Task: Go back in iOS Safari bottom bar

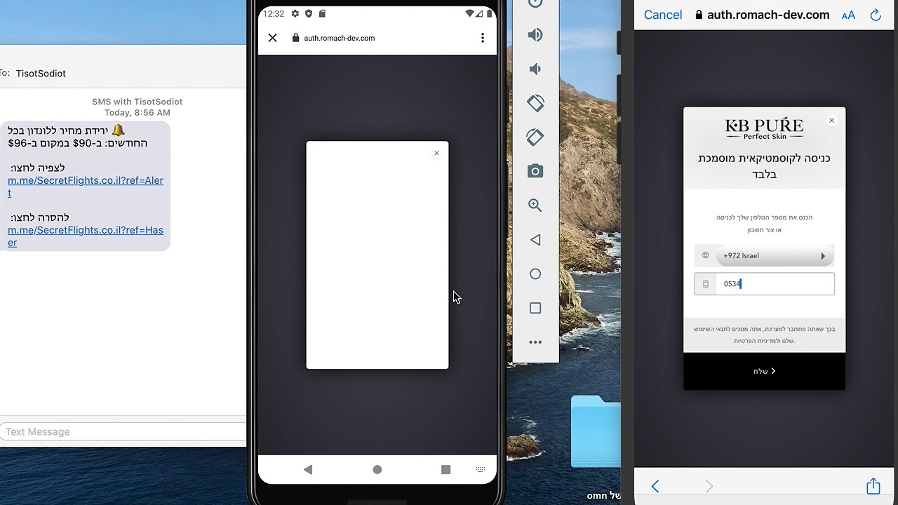Action: (655, 486)
